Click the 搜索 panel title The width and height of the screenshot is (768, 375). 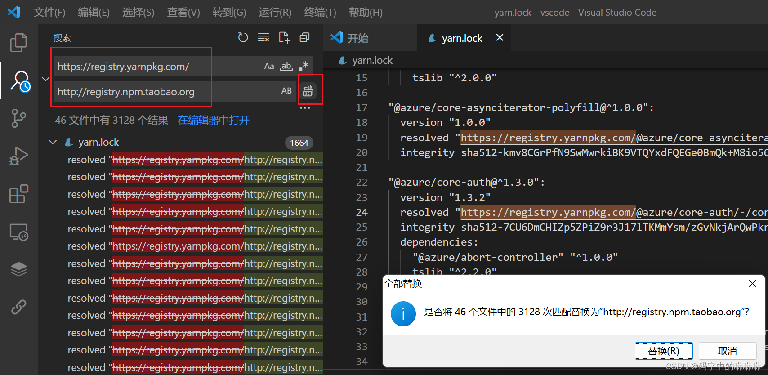click(62, 38)
